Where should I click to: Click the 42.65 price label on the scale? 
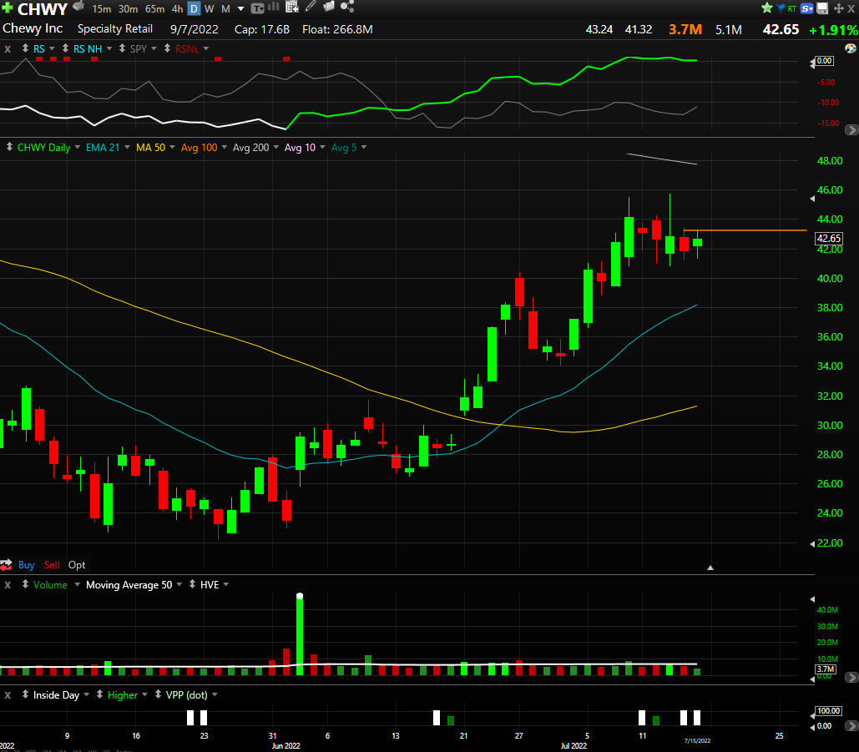[x=828, y=238]
